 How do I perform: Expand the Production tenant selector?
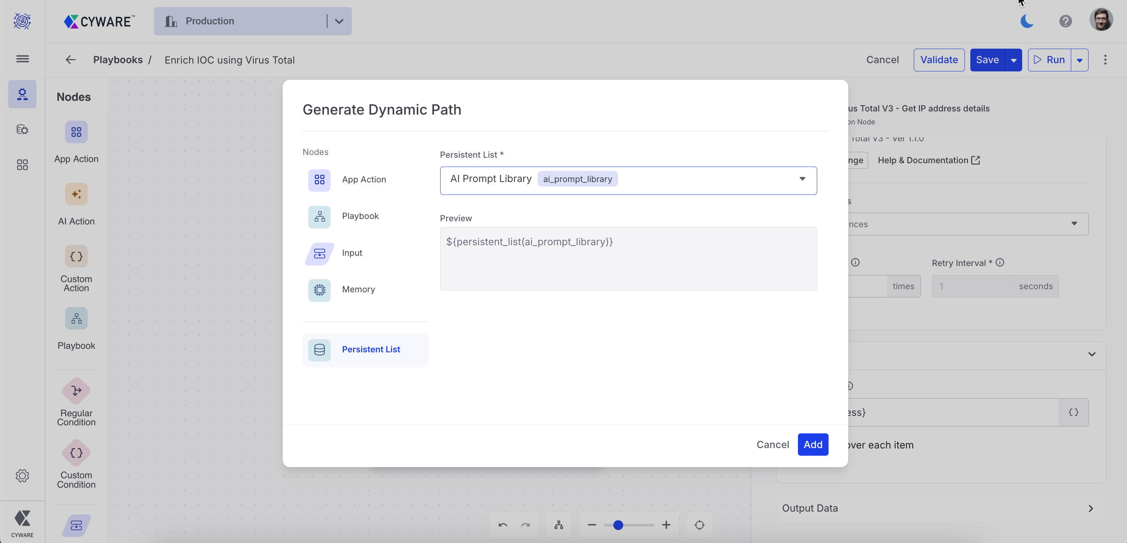pyautogui.click(x=339, y=21)
